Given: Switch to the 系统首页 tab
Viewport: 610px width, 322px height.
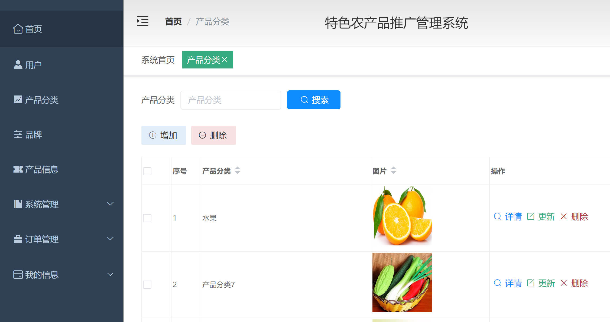Looking at the screenshot, I should tap(158, 60).
